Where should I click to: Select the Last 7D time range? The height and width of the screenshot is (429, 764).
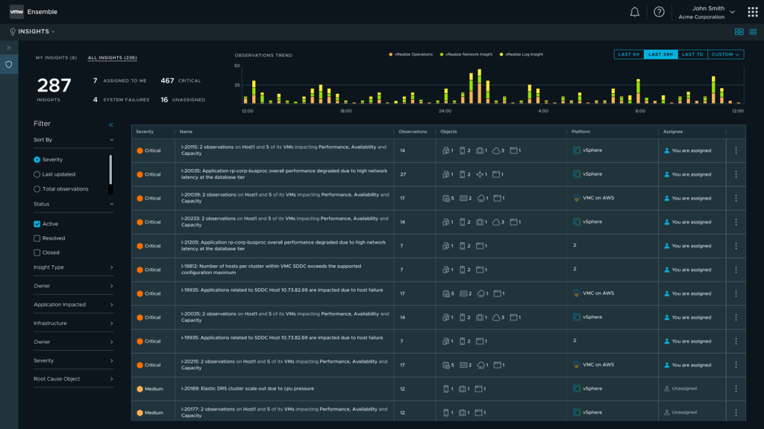pos(692,54)
